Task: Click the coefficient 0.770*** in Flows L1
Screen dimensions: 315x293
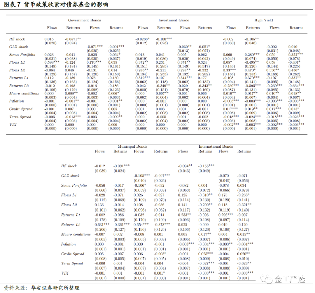Action: pos(94,62)
